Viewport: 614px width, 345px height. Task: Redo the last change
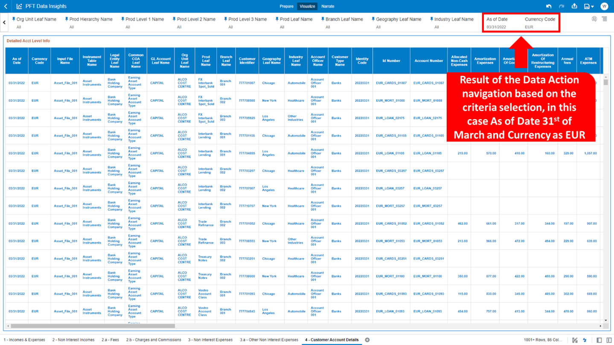coord(561,6)
